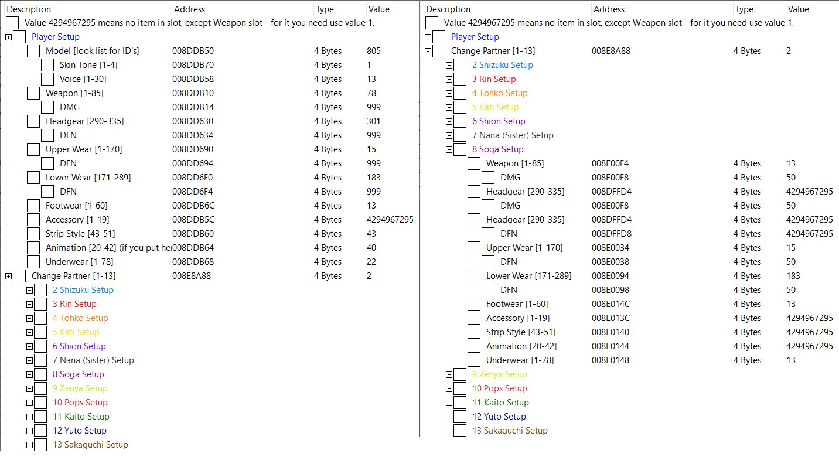
Task: Tick the Footwear checkbox at address 008DDB6C
Action: click(x=33, y=206)
